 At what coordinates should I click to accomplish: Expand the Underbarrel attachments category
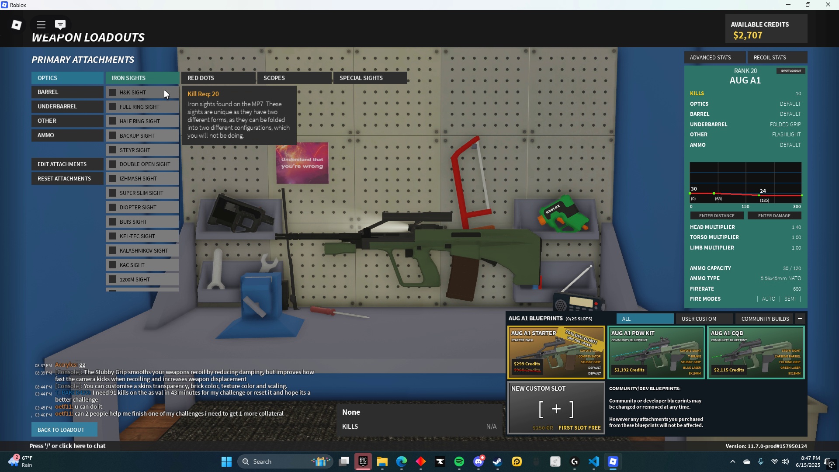coord(67,107)
